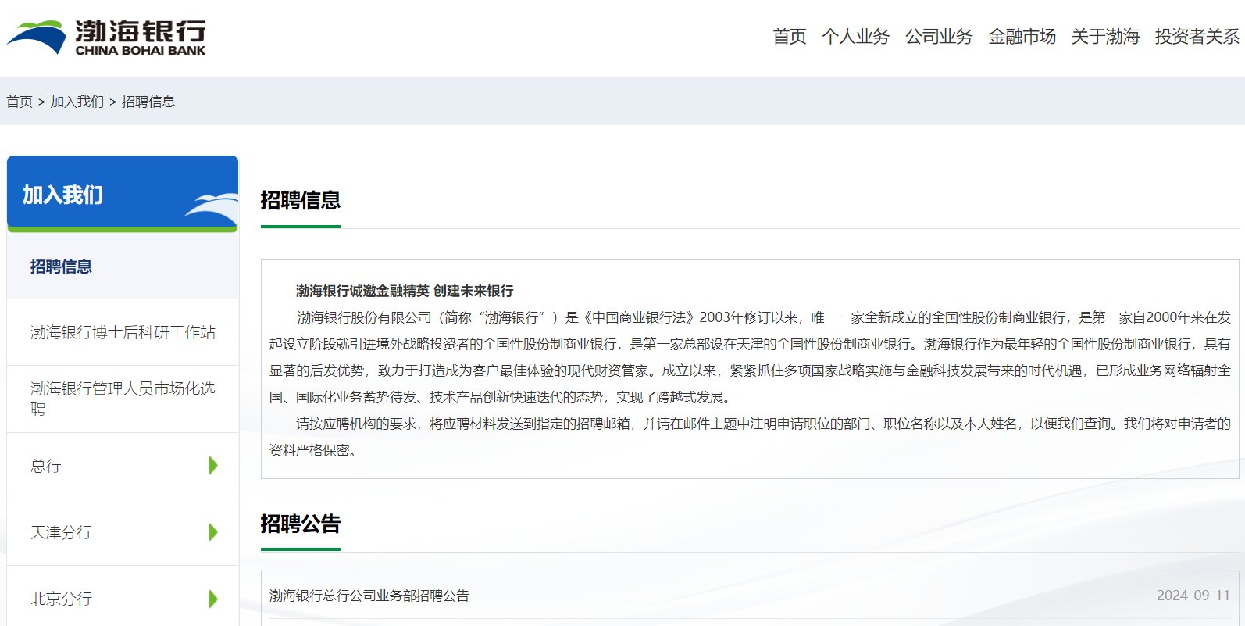Click the 2024-09-11 announcement date
This screenshot has height=626, width=1245.
[x=1193, y=596]
